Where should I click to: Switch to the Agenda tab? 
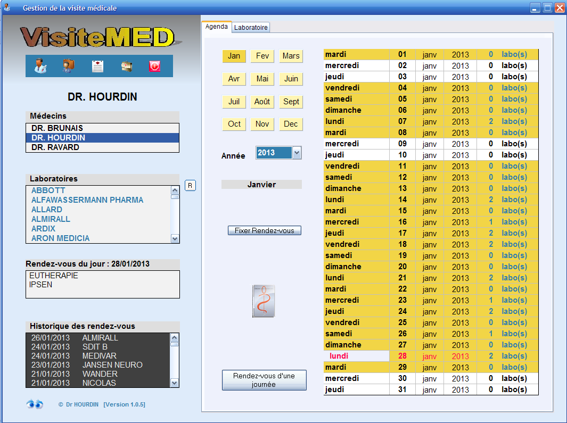pyautogui.click(x=217, y=27)
